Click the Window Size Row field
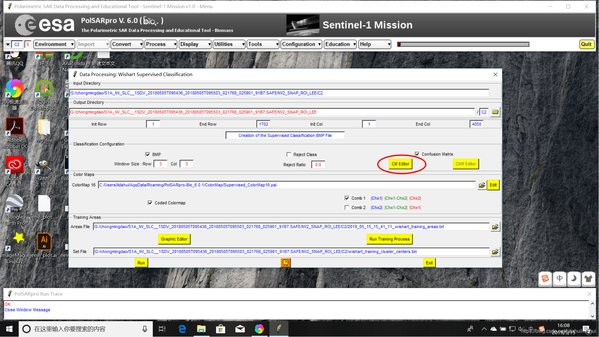599x337 pixels. [161, 164]
